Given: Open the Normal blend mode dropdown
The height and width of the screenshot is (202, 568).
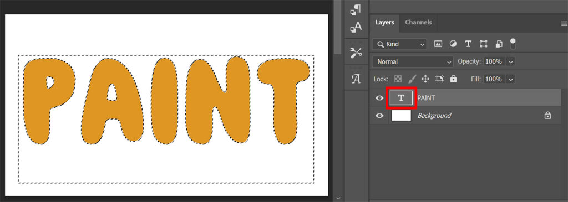Looking at the screenshot, I should 413,62.
